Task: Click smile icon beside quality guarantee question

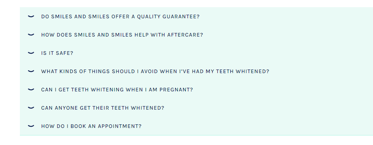Action: pyautogui.click(x=31, y=16)
